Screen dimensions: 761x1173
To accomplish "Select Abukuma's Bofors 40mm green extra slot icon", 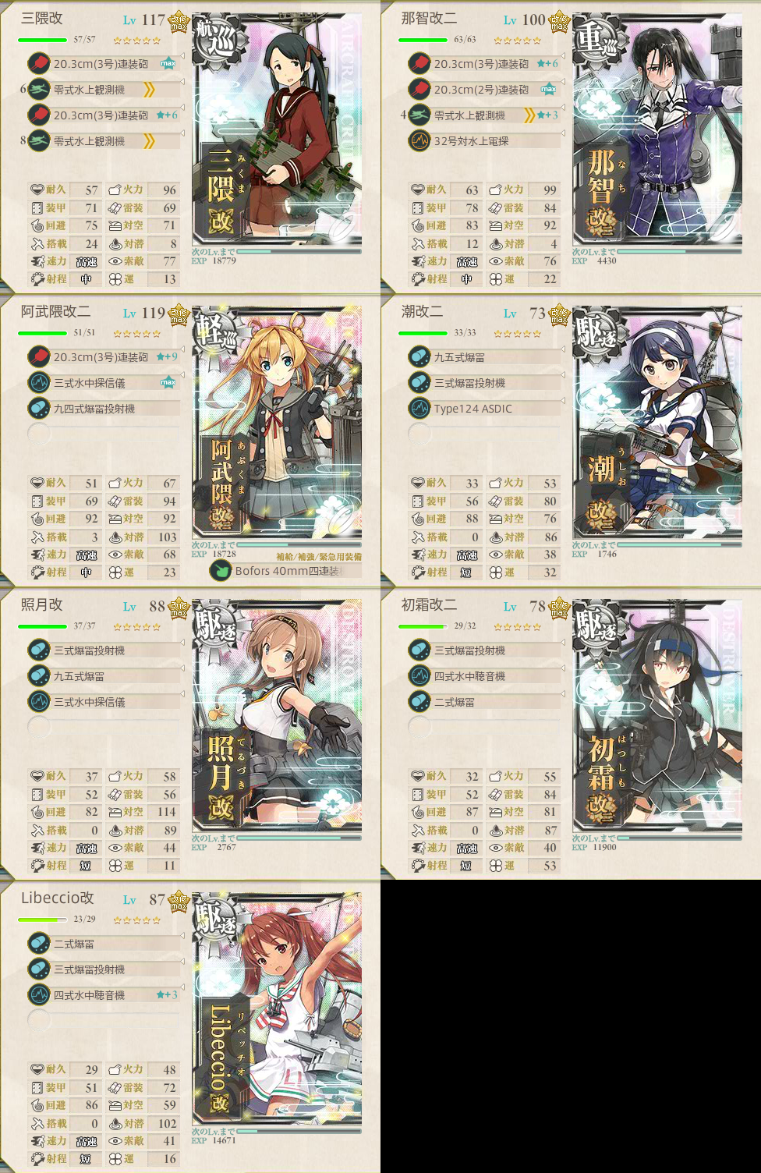I will (x=221, y=571).
